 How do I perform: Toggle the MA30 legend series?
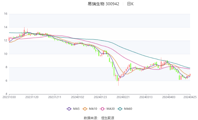107,109
